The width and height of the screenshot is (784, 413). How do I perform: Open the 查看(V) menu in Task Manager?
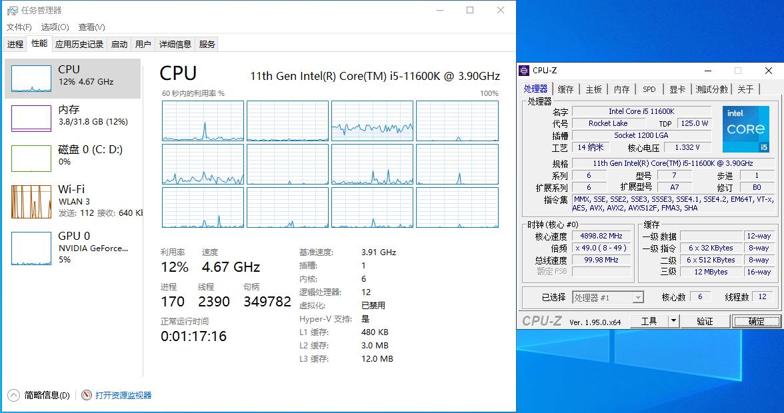click(91, 27)
